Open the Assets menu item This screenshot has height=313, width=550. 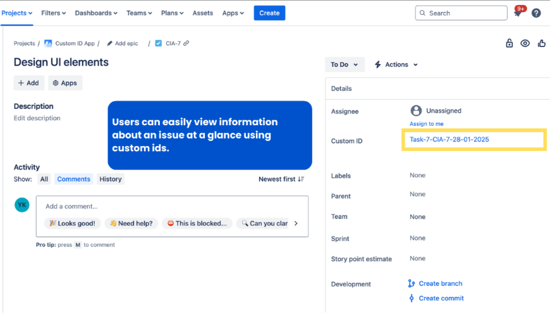tap(202, 13)
